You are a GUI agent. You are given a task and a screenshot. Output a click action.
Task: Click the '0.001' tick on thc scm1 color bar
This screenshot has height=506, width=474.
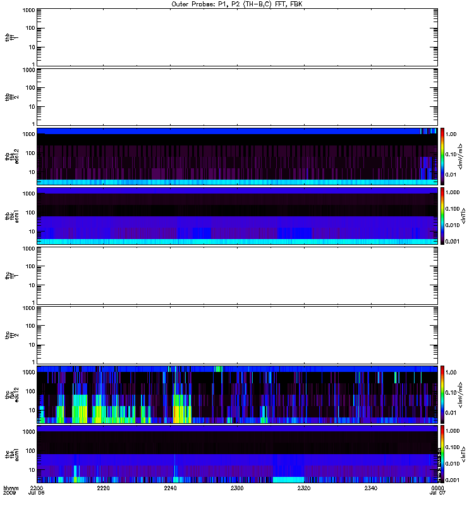point(453,480)
